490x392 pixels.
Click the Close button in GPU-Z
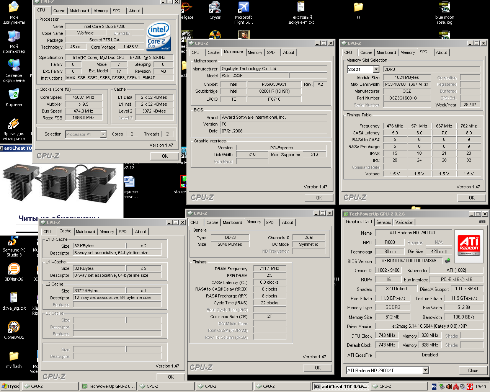[x=473, y=371]
